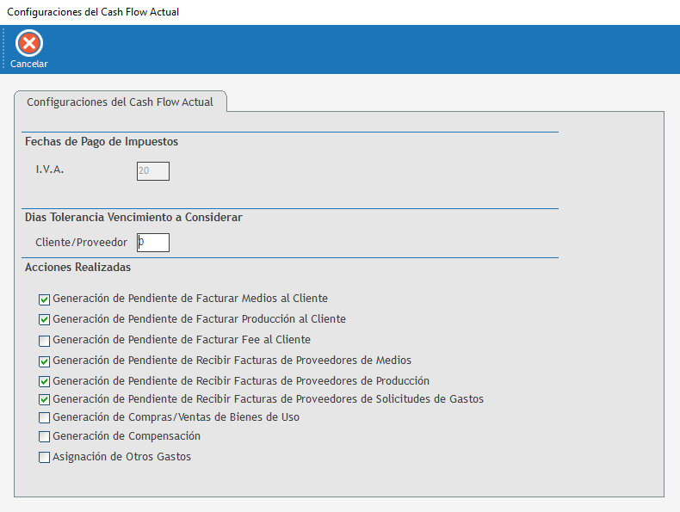Click the I.V.A. text label
Viewport: 680px width, 512px height.
click(x=50, y=170)
